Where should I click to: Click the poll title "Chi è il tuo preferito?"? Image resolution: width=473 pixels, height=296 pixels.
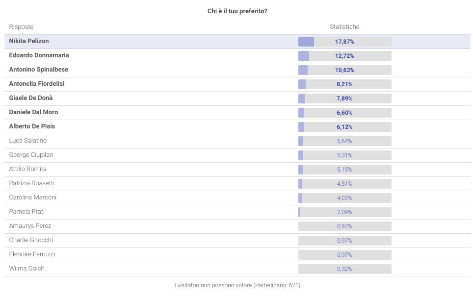(x=237, y=11)
